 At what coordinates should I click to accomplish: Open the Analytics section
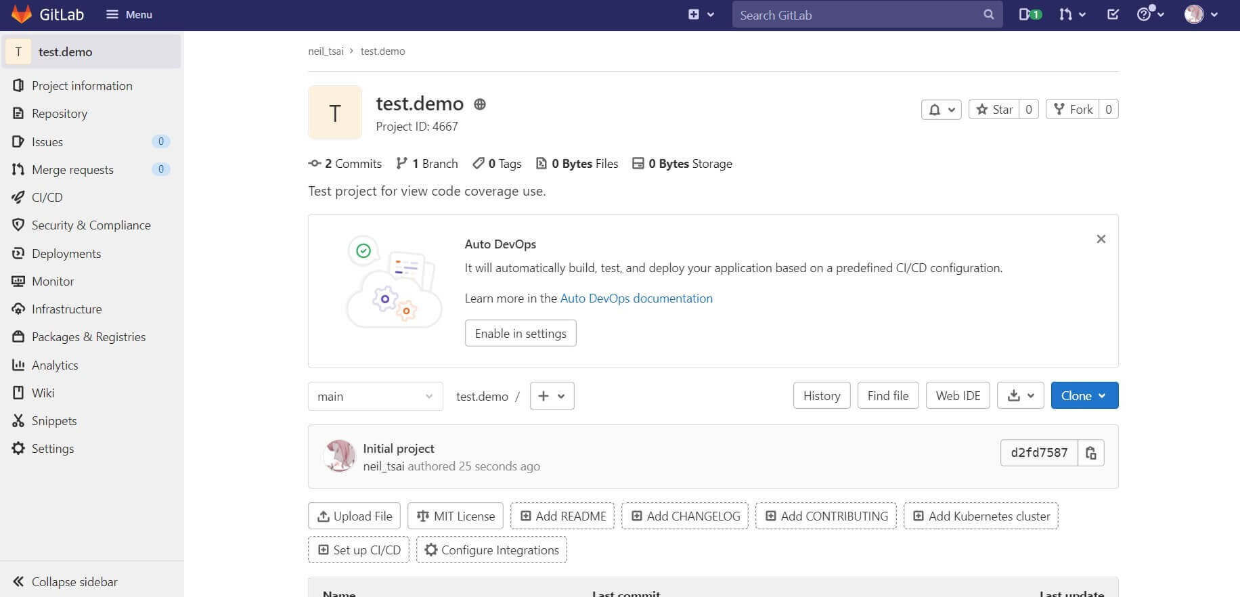92,365
